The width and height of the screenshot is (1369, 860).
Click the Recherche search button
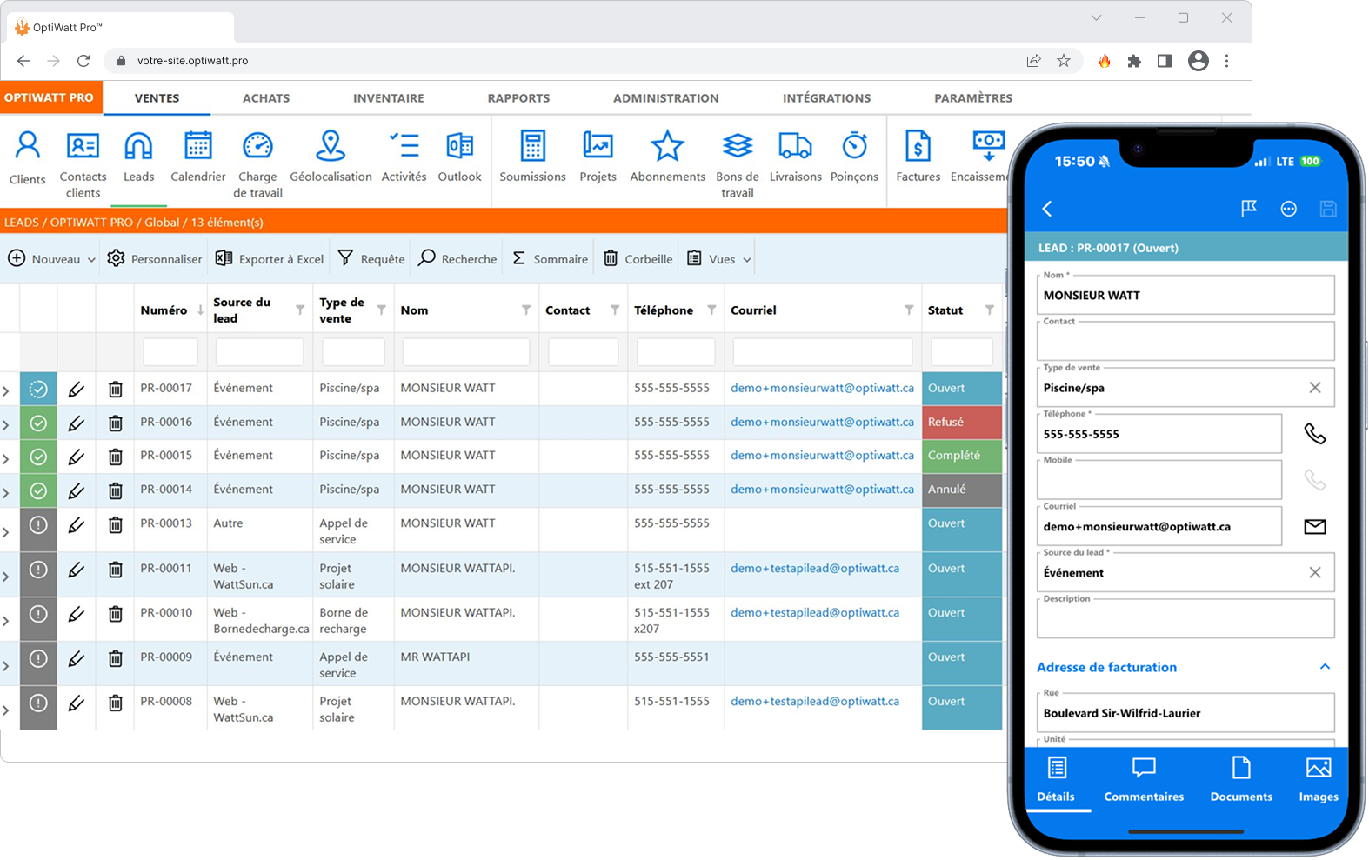[457, 259]
